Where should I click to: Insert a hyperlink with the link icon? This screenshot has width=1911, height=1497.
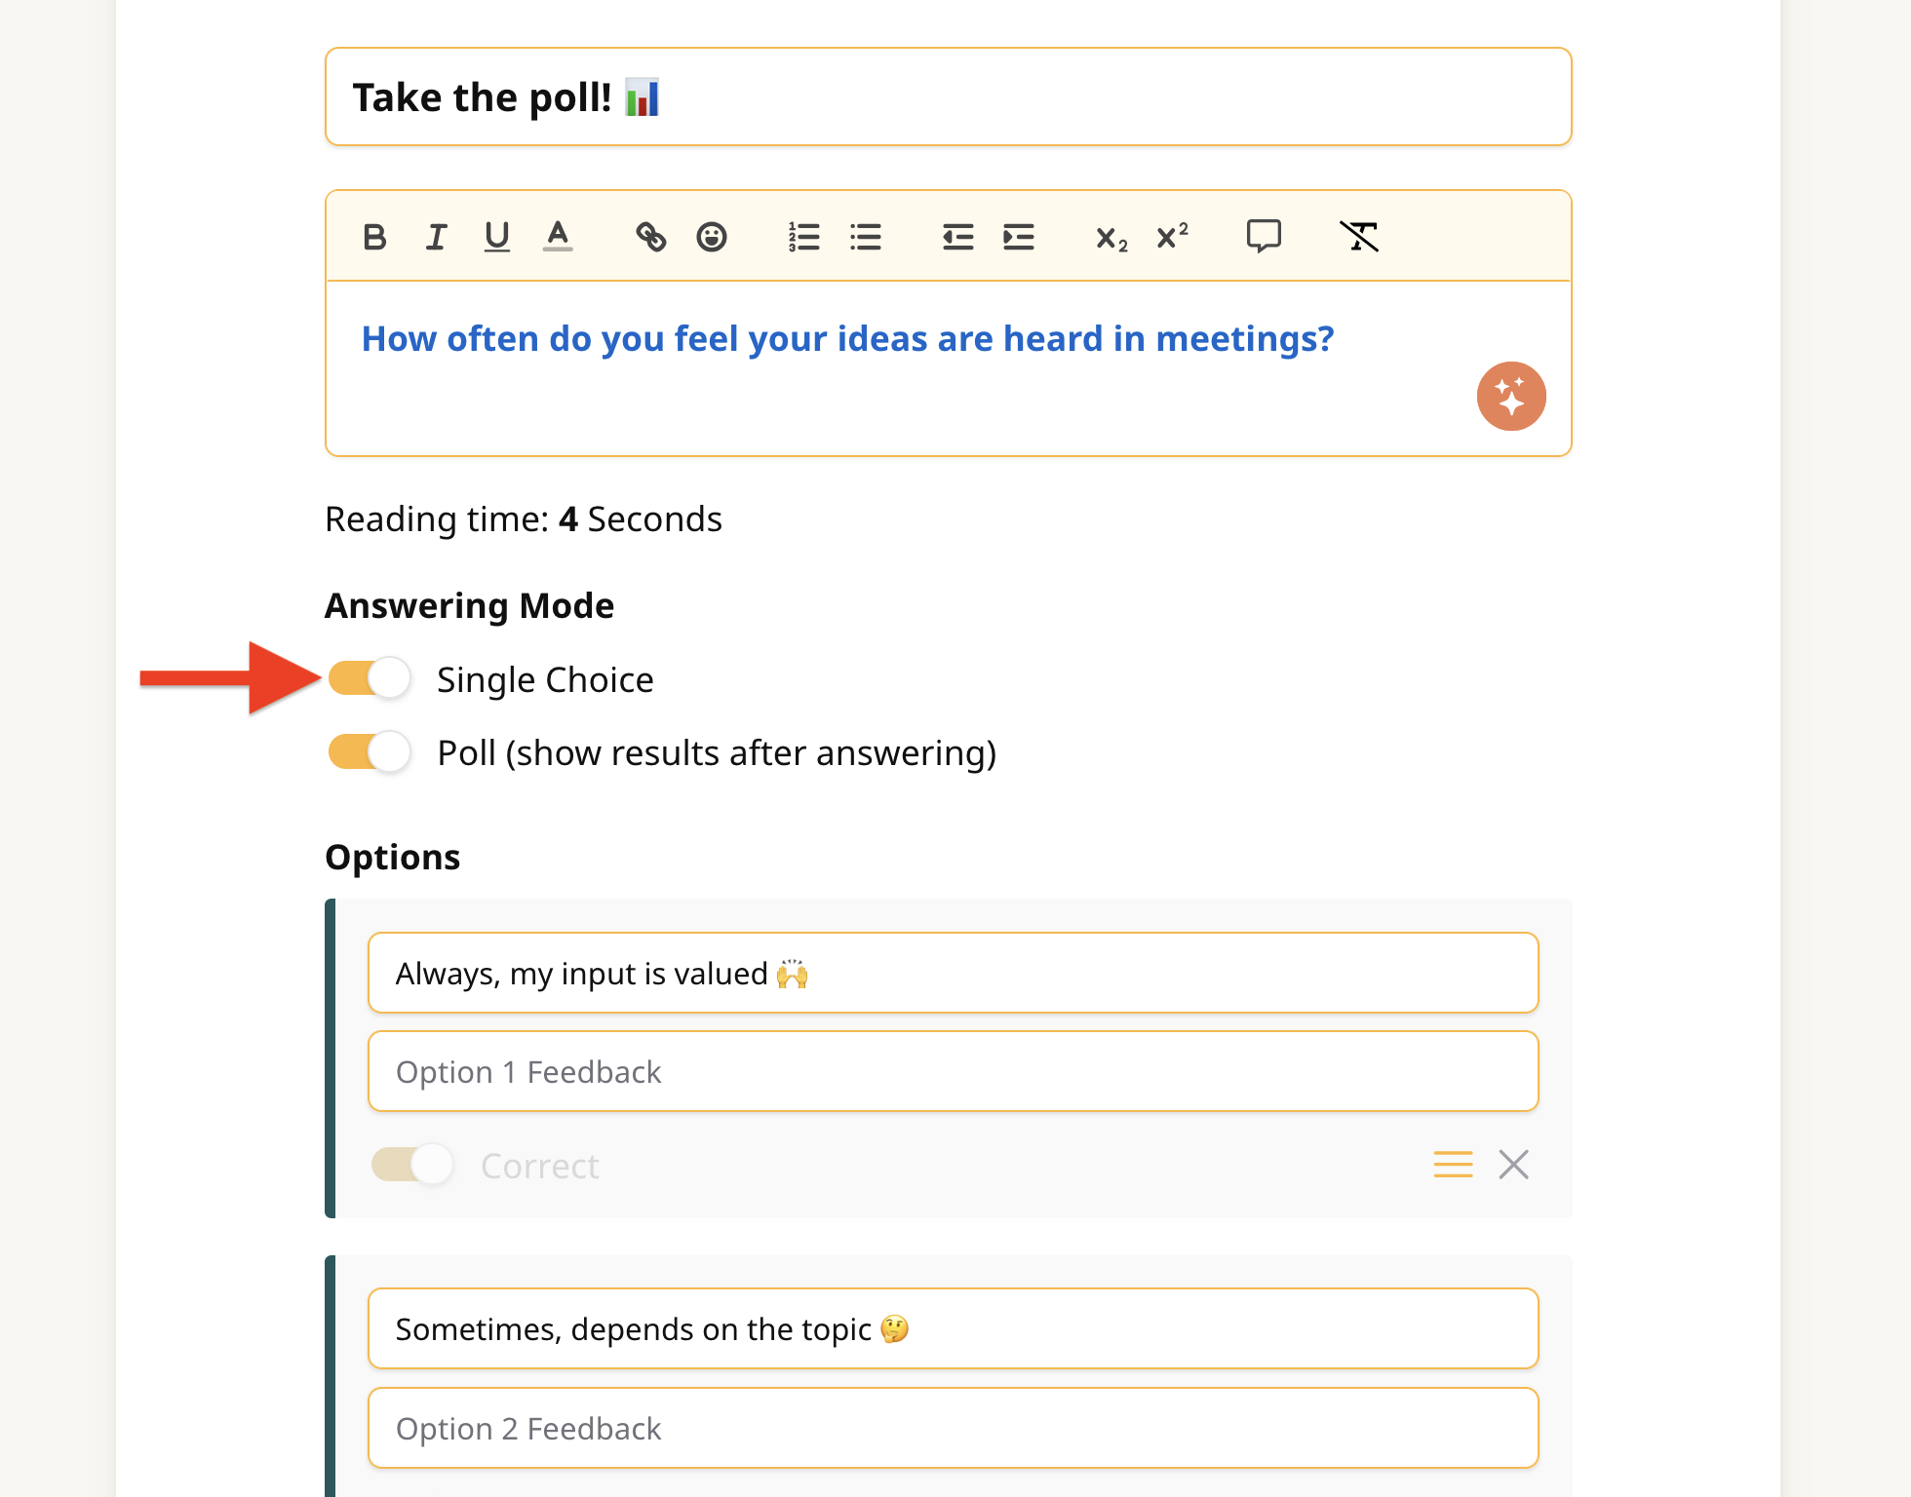click(x=650, y=237)
